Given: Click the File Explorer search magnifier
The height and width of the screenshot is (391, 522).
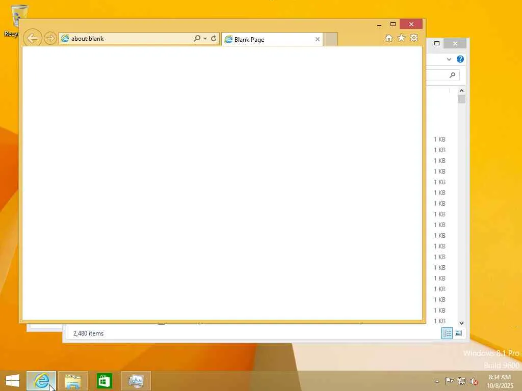Looking at the screenshot, I should click(x=453, y=75).
